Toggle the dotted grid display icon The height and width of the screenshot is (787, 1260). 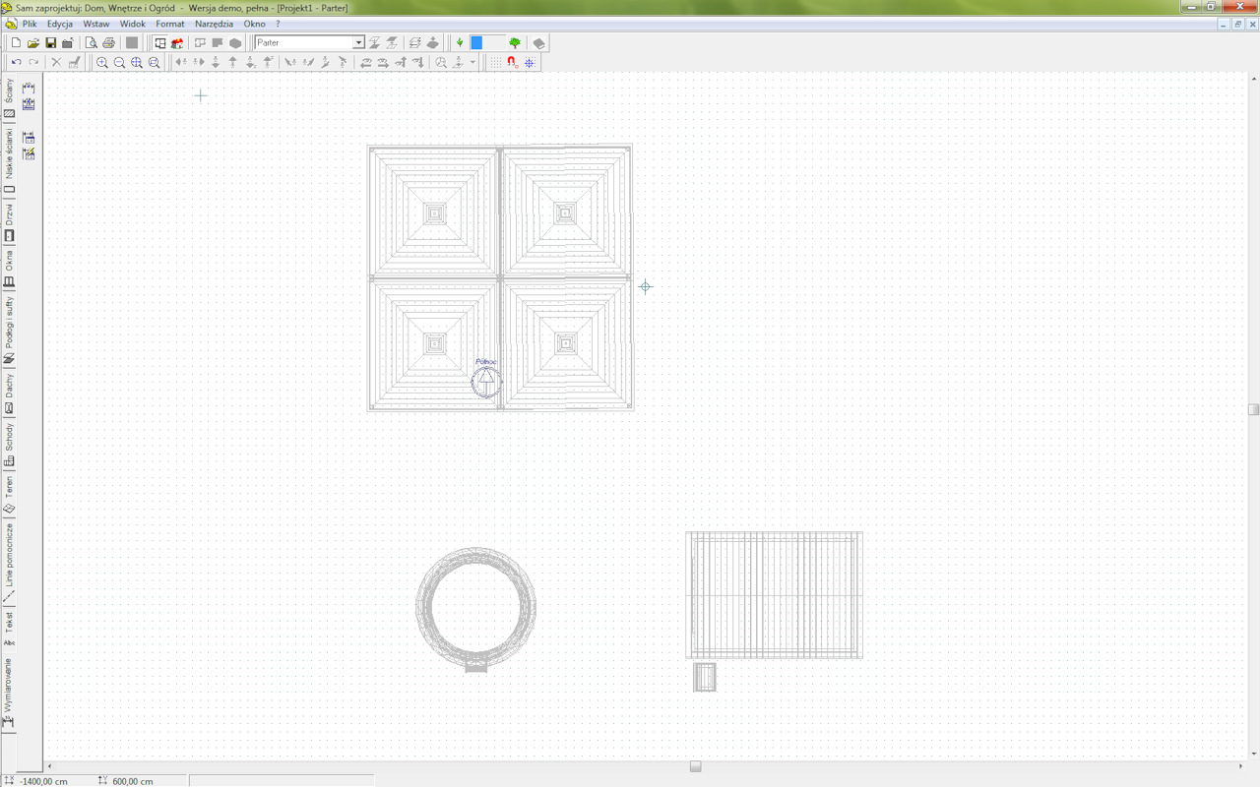coord(495,62)
